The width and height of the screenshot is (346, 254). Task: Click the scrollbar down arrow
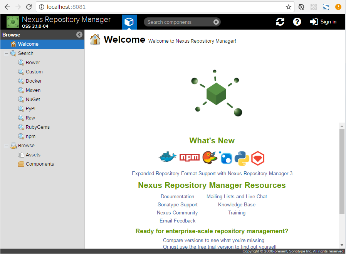coord(342,245)
